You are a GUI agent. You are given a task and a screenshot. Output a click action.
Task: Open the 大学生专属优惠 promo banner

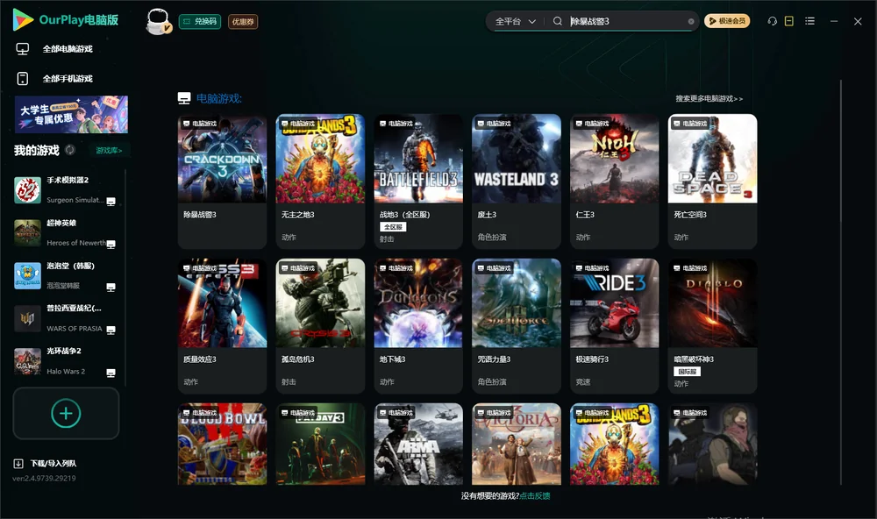tap(72, 115)
